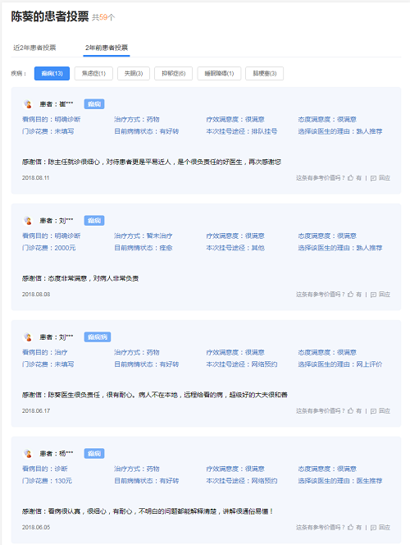Switch to the 近2年患者投票 tab
Viewport: 410px width, 545px height.
click(x=34, y=48)
